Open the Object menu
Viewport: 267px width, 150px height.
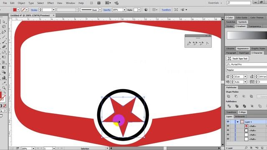click(21, 3)
